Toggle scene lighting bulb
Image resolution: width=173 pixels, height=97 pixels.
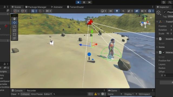click(x=117, y=11)
